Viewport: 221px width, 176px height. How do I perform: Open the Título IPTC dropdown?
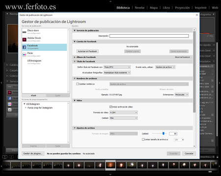tap(117, 67)
